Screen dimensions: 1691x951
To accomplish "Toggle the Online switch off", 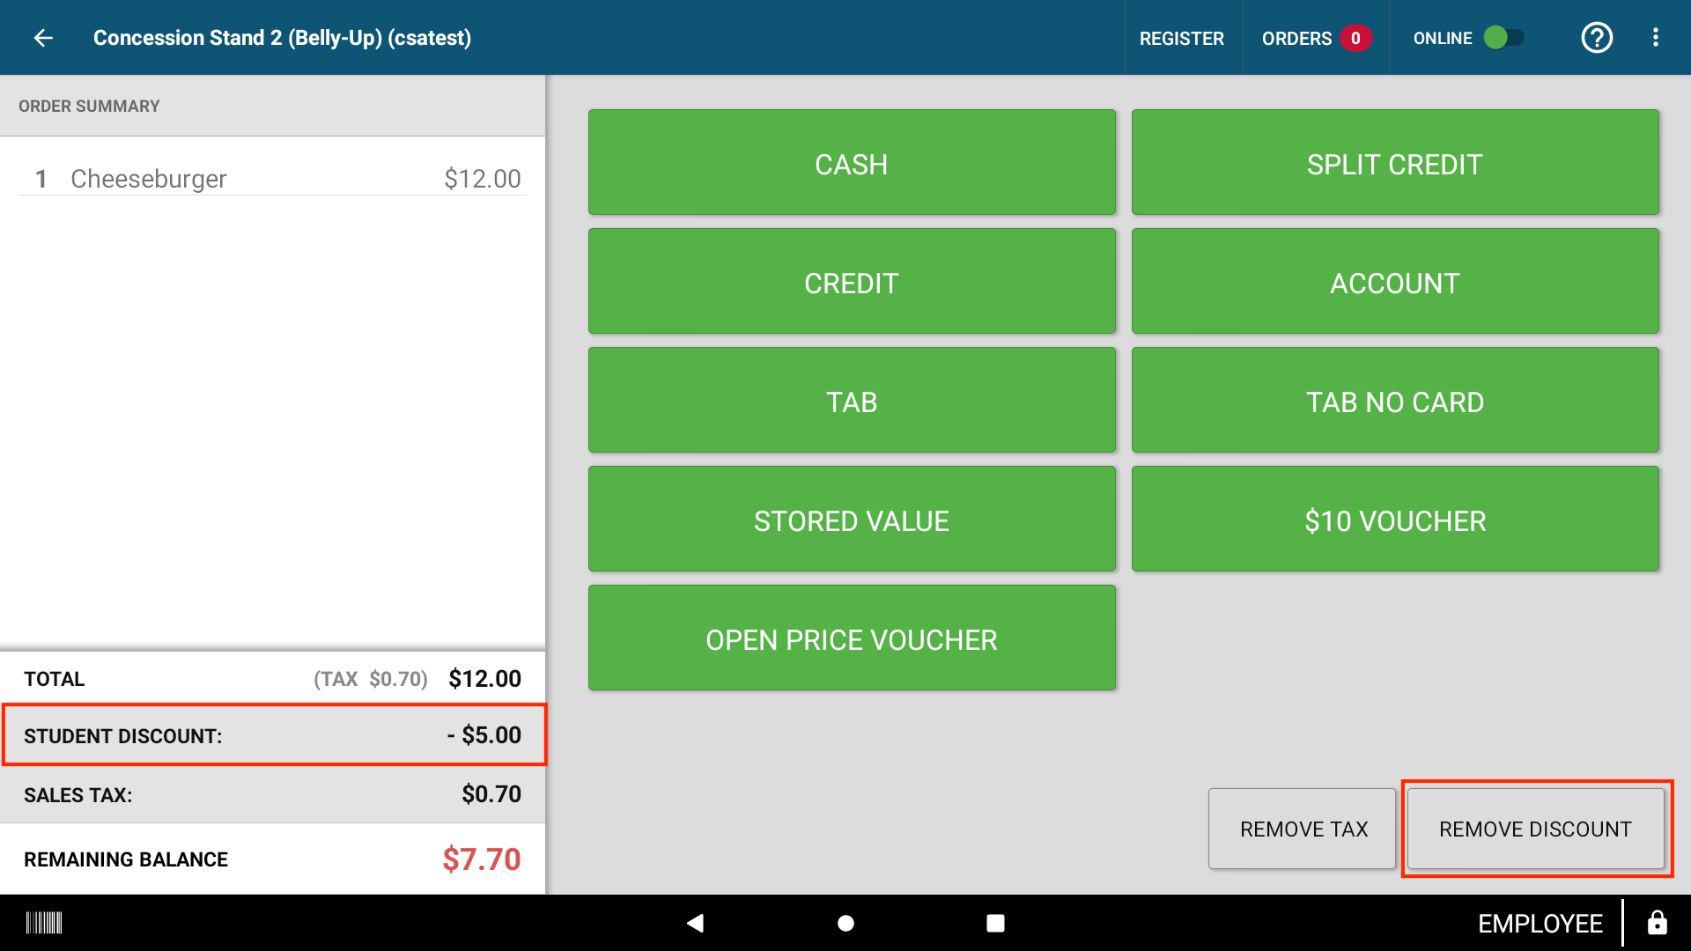I will point(1503,38).
